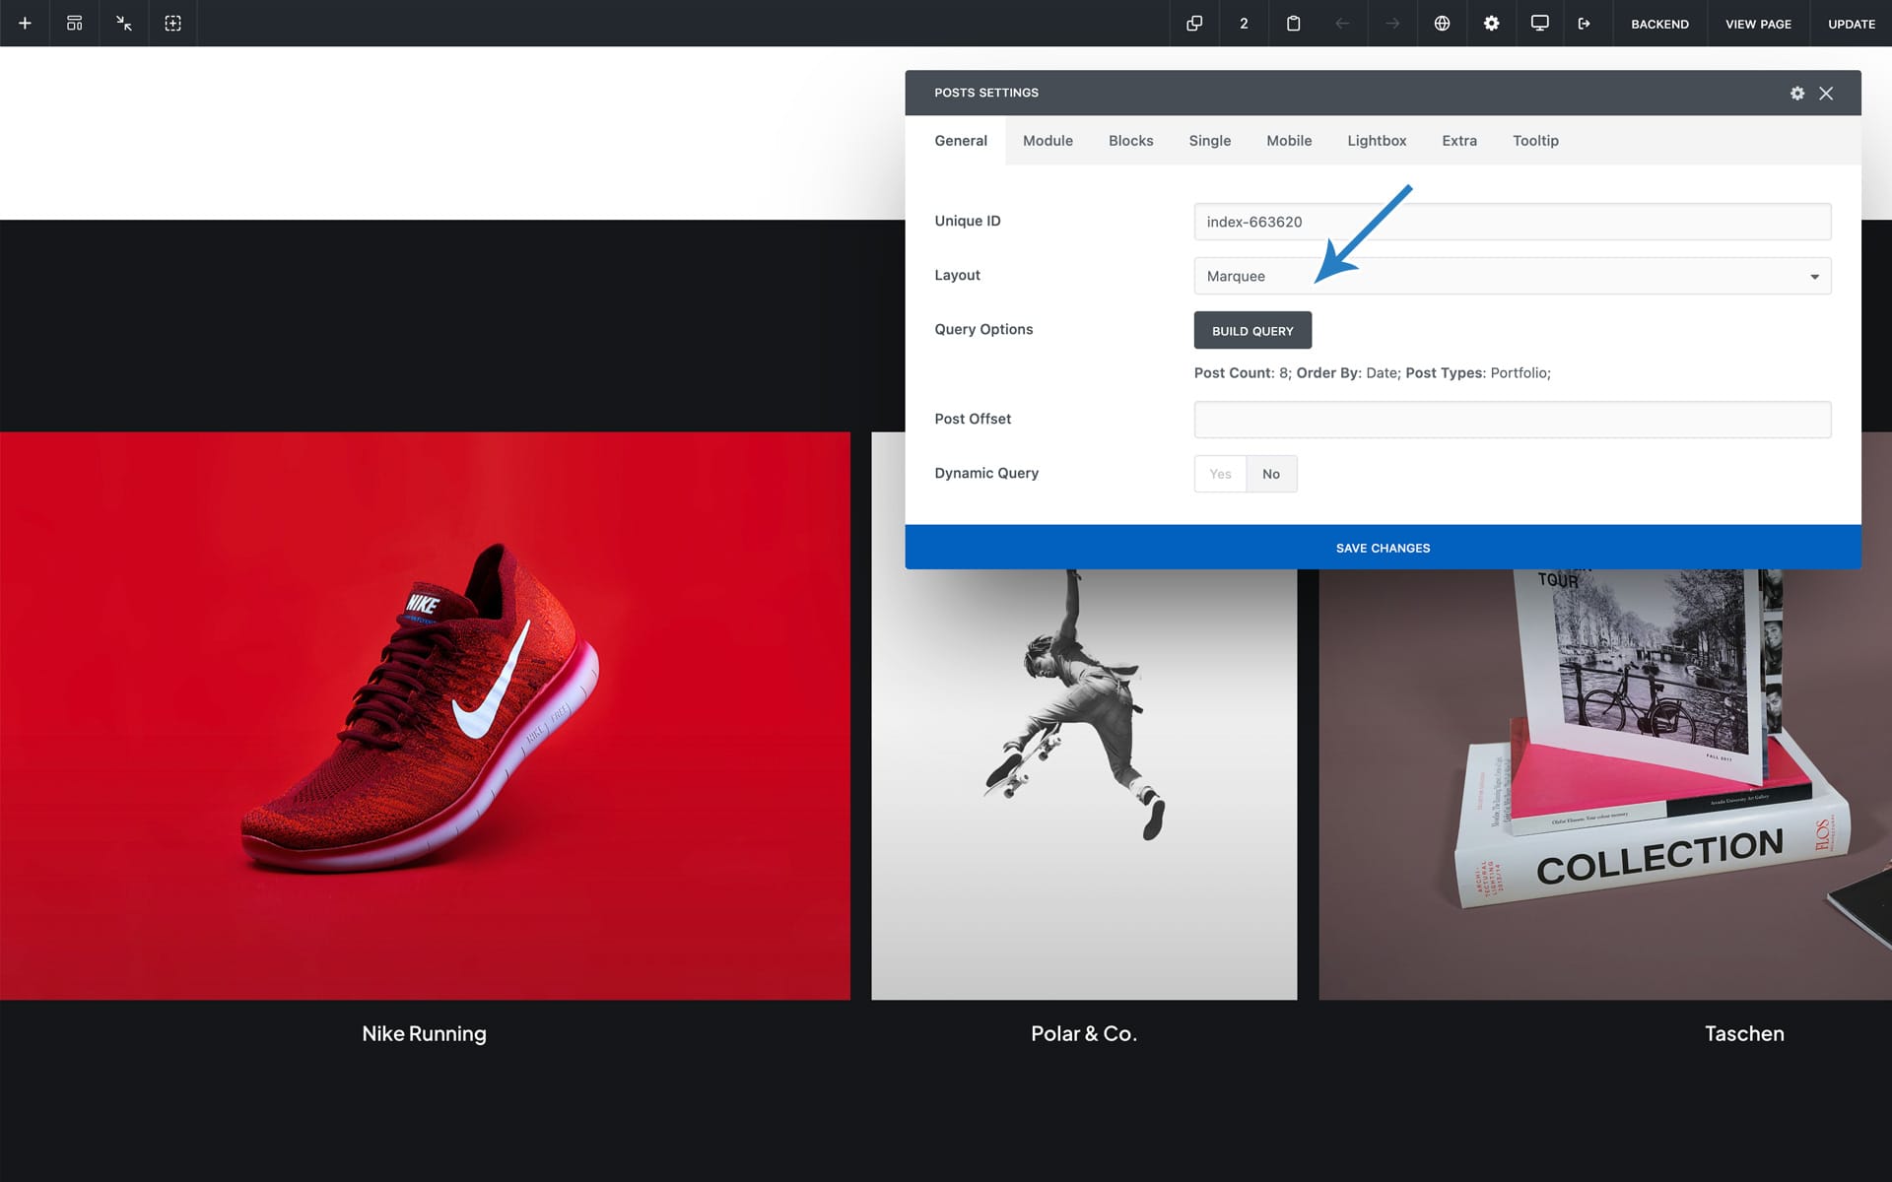Set Dynamic Query to Yes
The width and height of the screenshot is (1892, 1182).
pos(1220,474)
